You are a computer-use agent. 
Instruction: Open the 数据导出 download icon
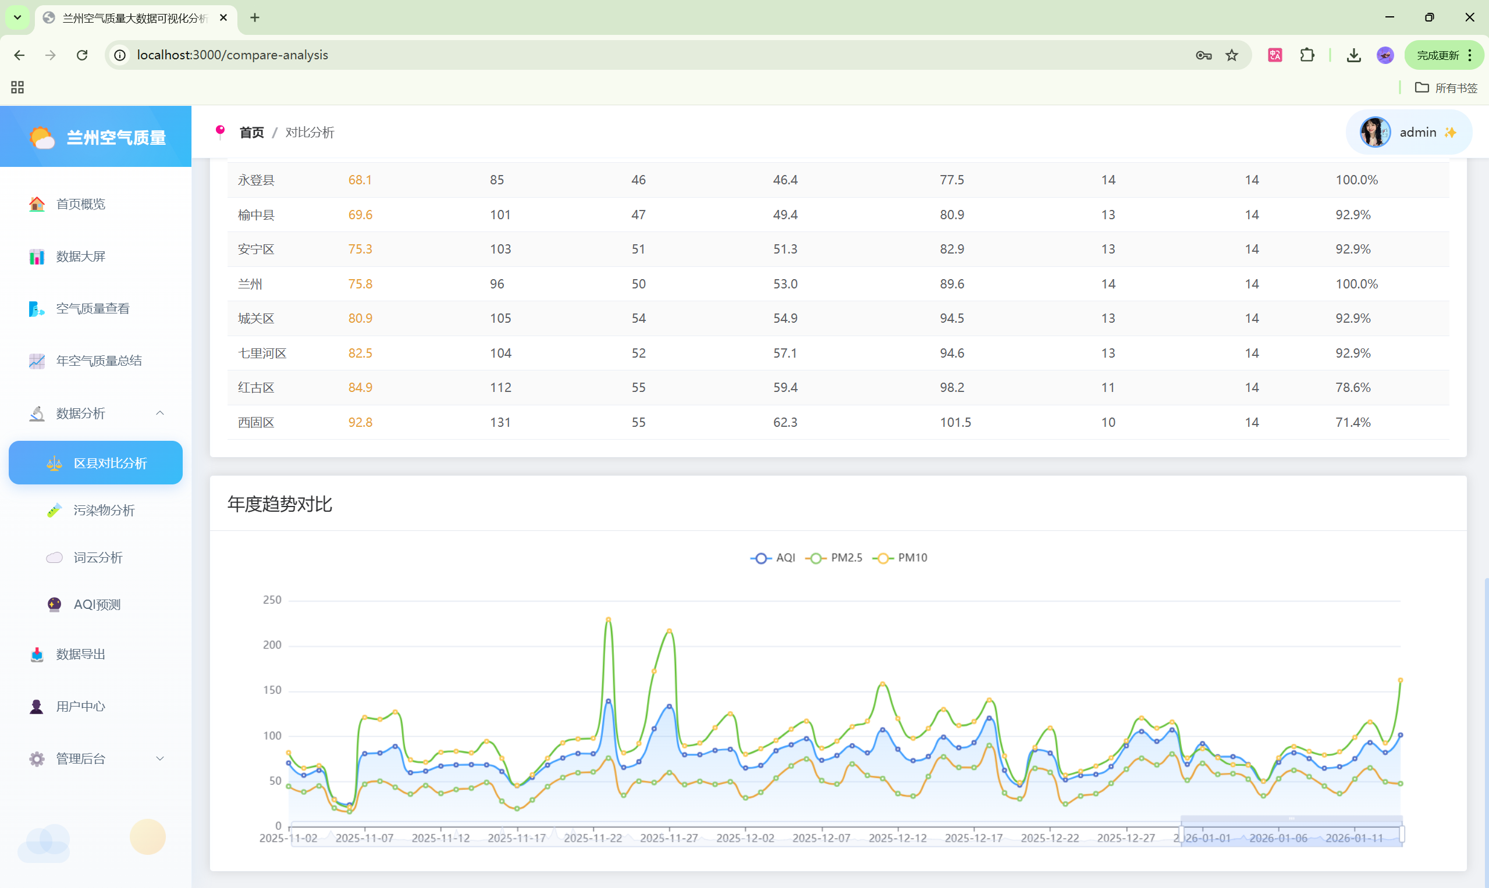click(37, 654)
